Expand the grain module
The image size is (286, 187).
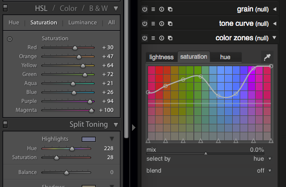[x=275, y=9]
